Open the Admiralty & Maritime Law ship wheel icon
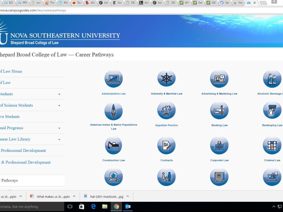 [x=166, y=79]
